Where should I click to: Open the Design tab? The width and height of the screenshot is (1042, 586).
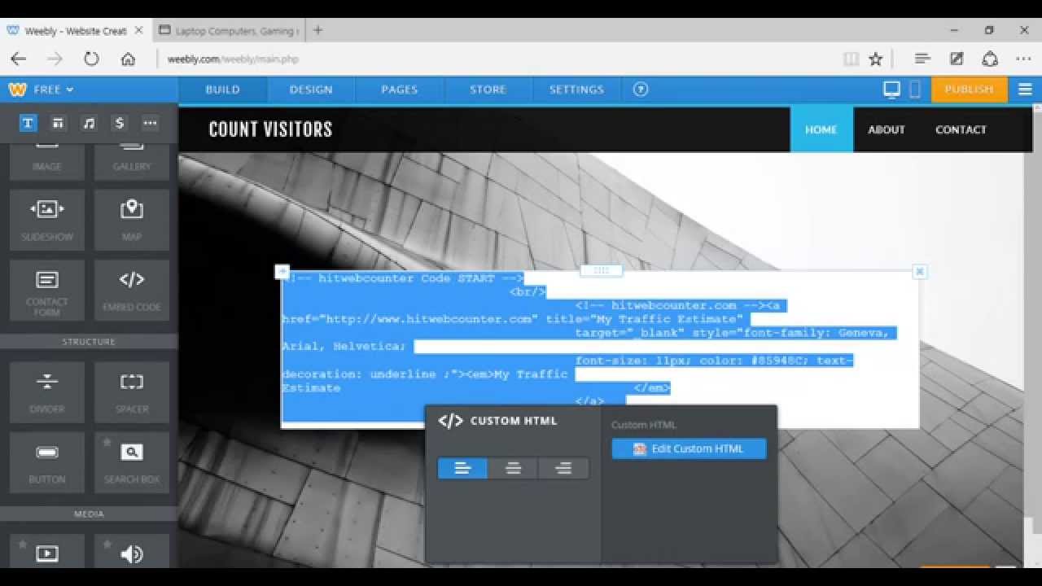311,90
